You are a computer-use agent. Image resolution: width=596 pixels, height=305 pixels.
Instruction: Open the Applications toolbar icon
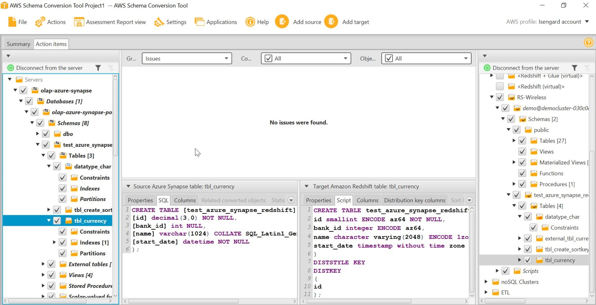tap(199, 22)
